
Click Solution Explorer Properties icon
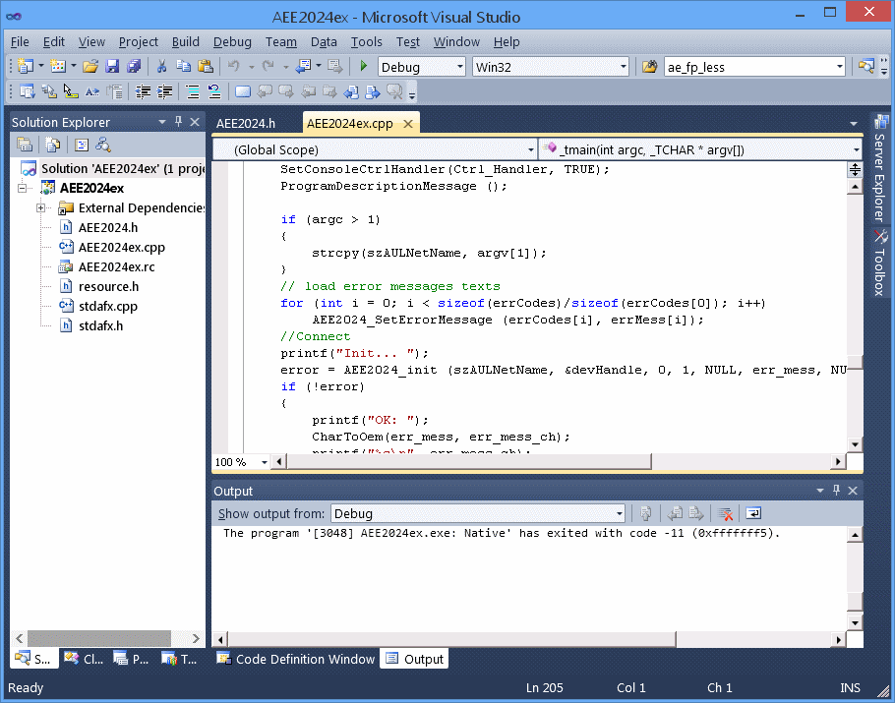[x=25, y=145]
